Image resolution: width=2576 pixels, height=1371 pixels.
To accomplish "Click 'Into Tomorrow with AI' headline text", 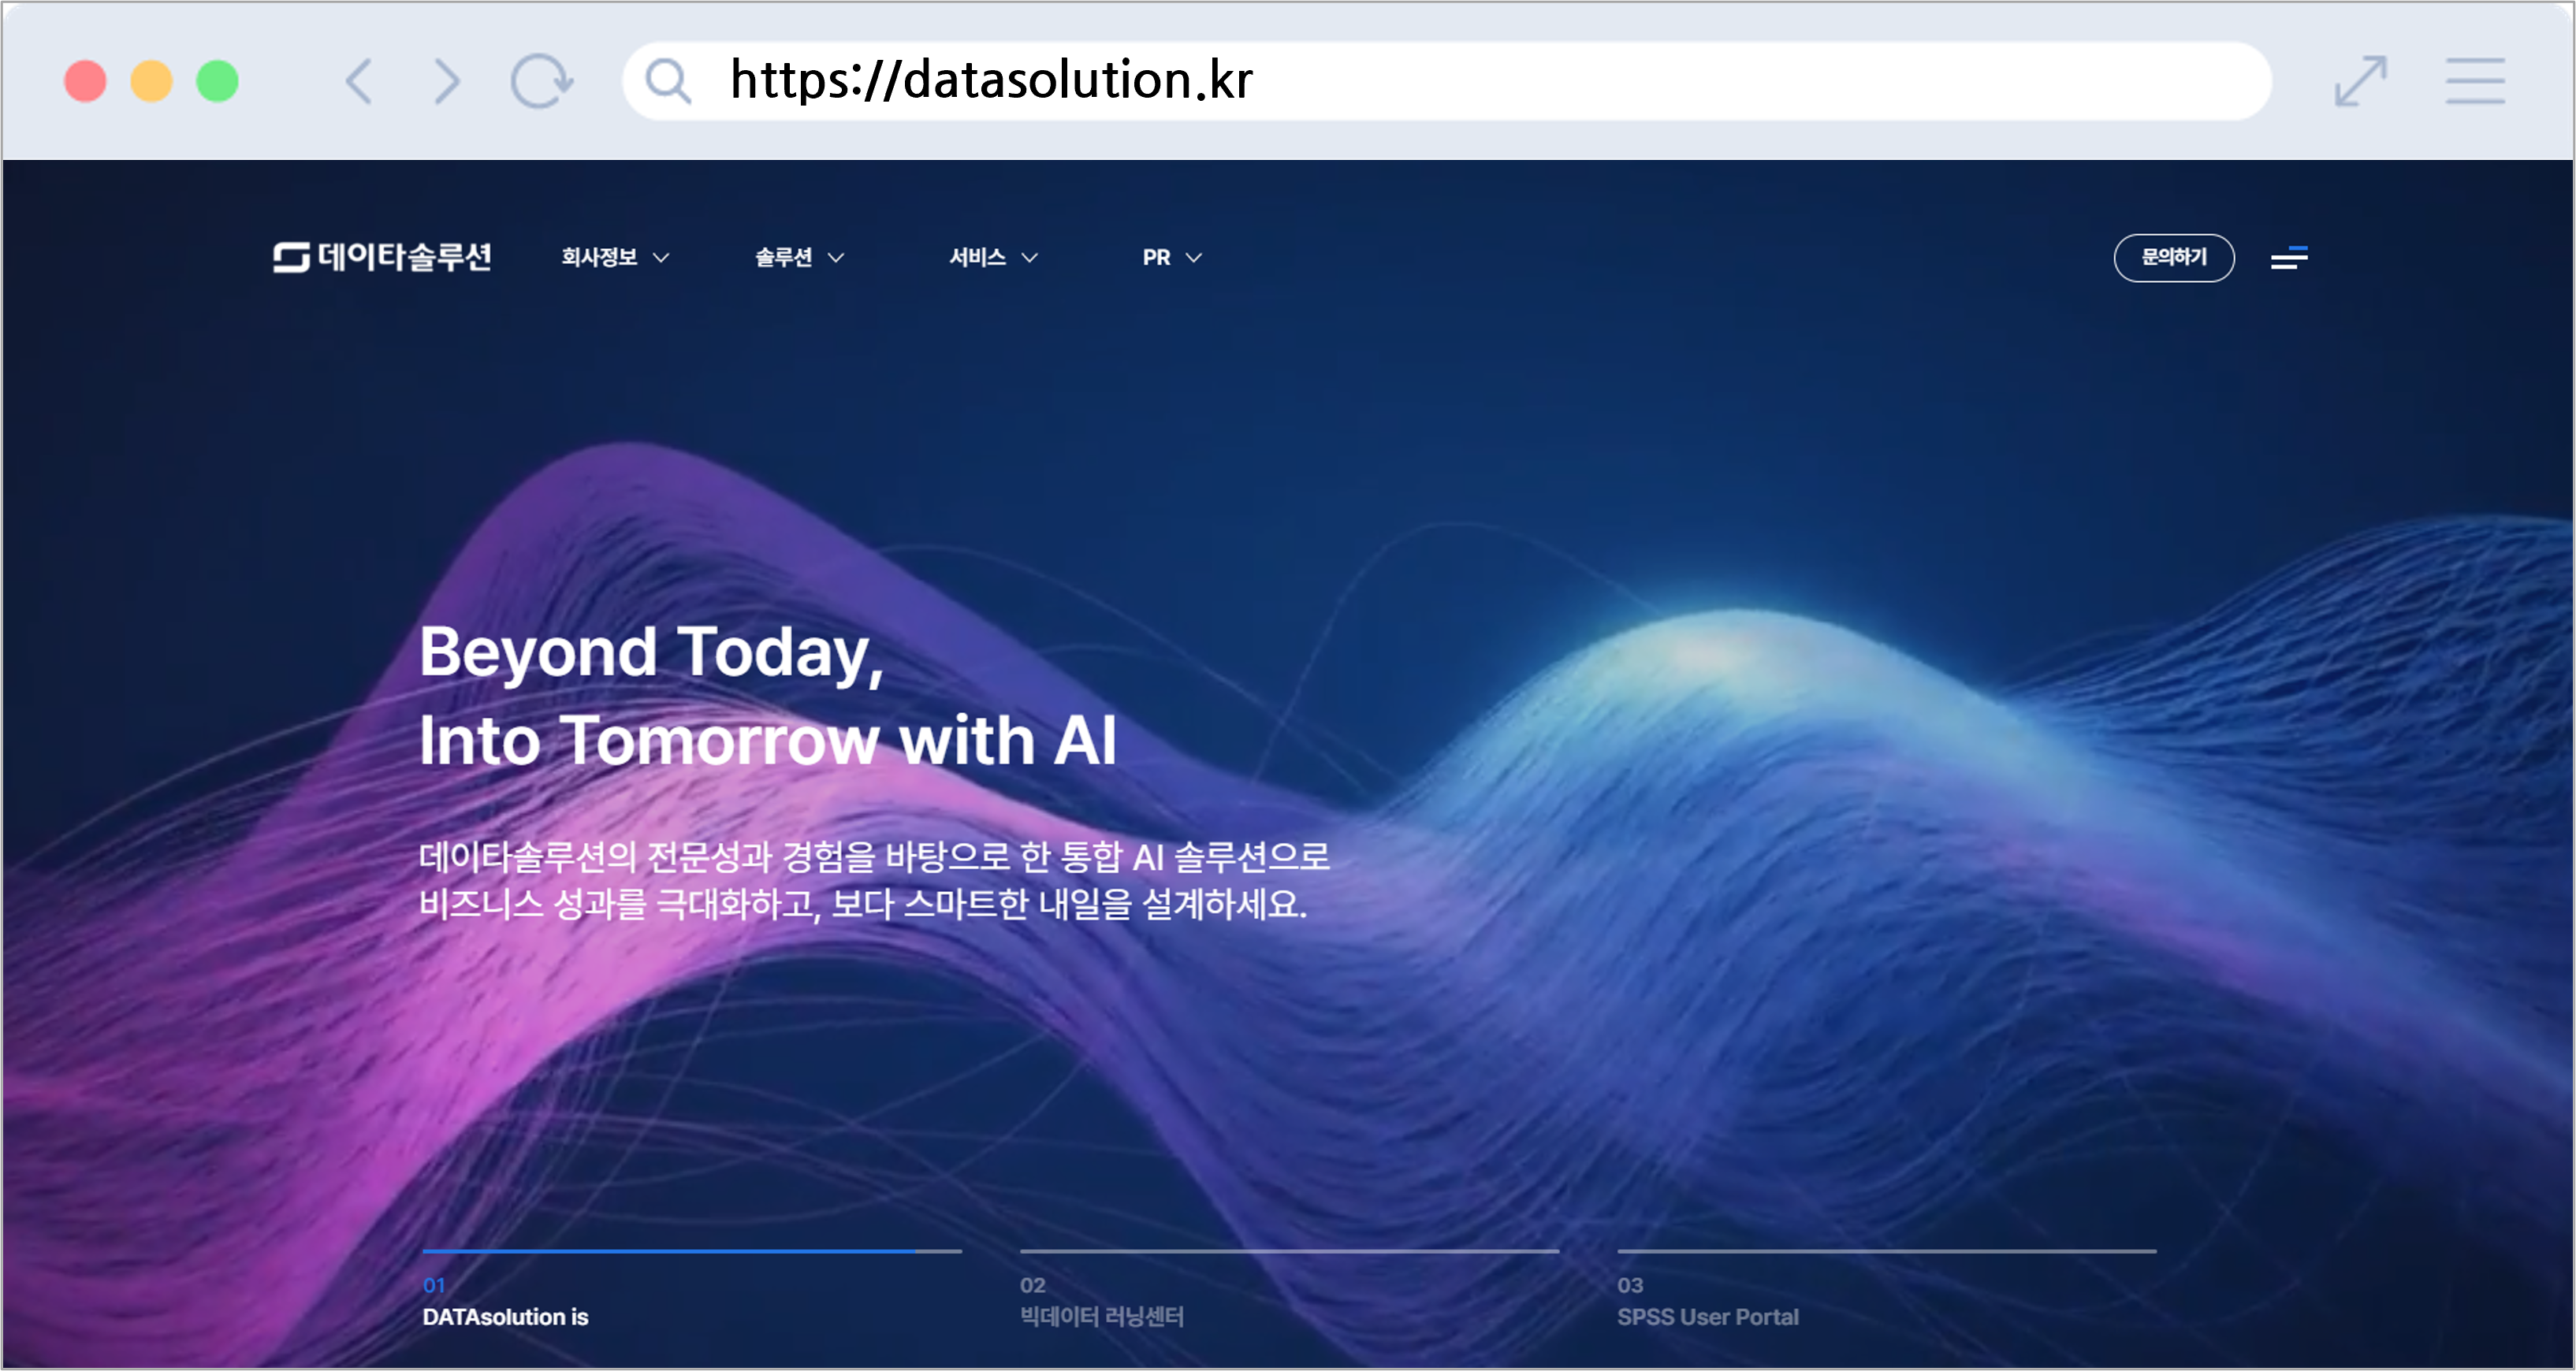I will [767, 741].
